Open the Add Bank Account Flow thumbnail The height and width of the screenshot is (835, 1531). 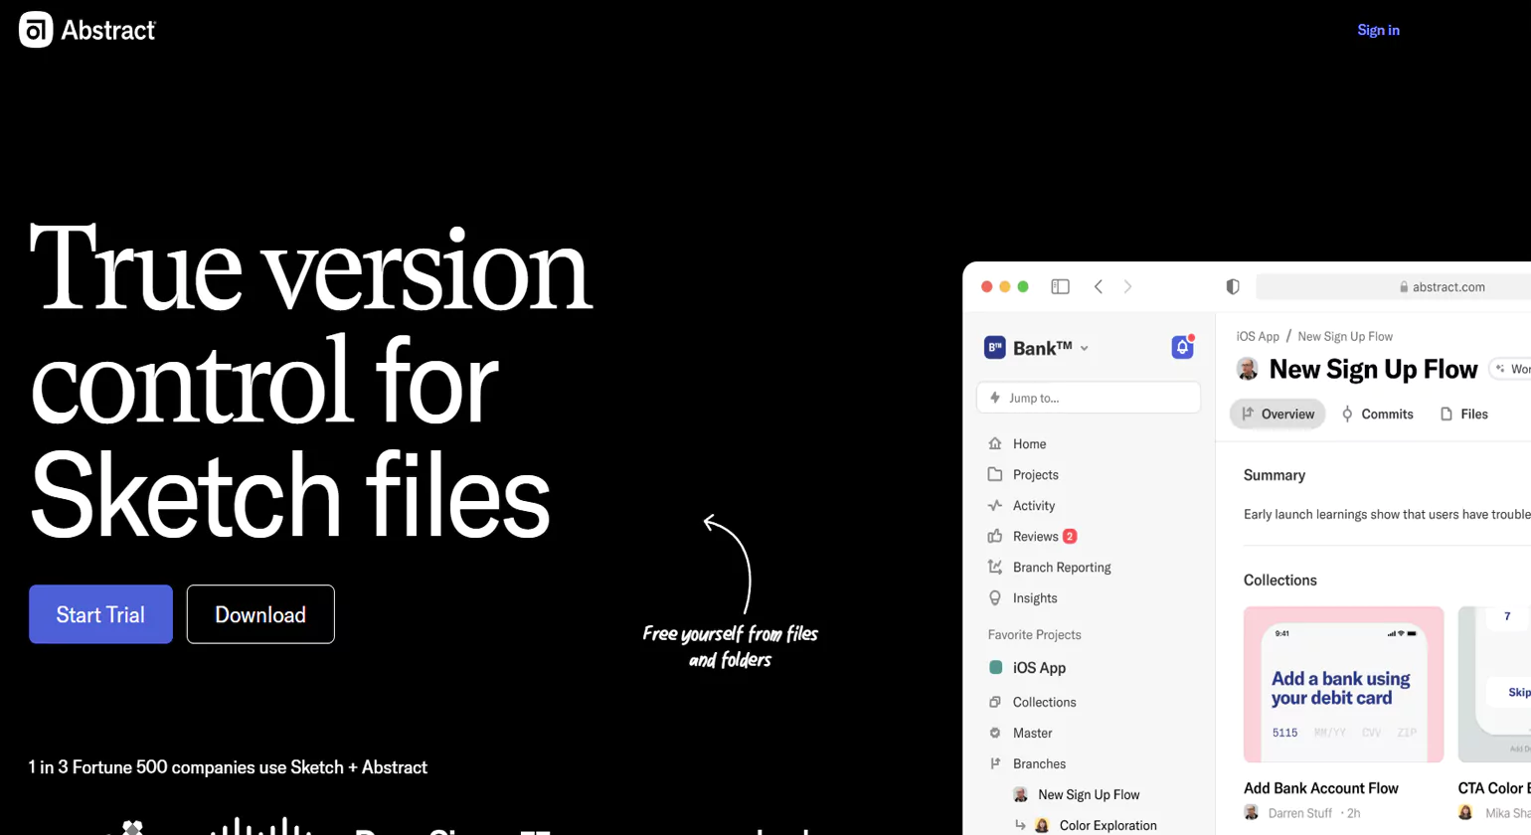coord(1343,685)
